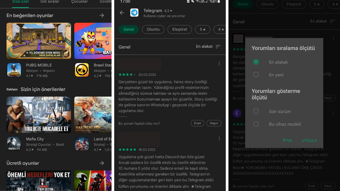This screenshot has width=340, height=191.
Task: Tap the 18.03.2022 review date
Action: pos(147,150)
